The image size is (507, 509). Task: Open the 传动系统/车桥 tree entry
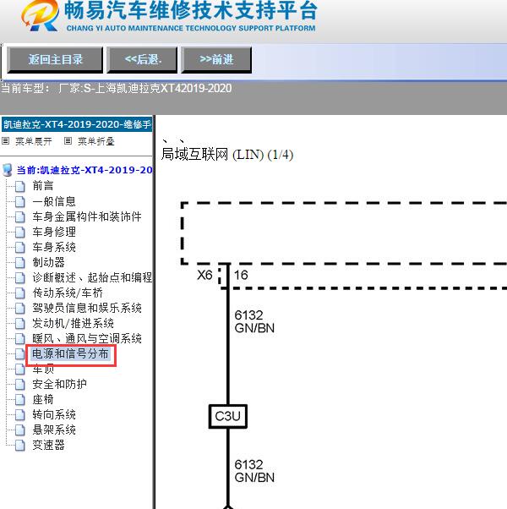68,293
